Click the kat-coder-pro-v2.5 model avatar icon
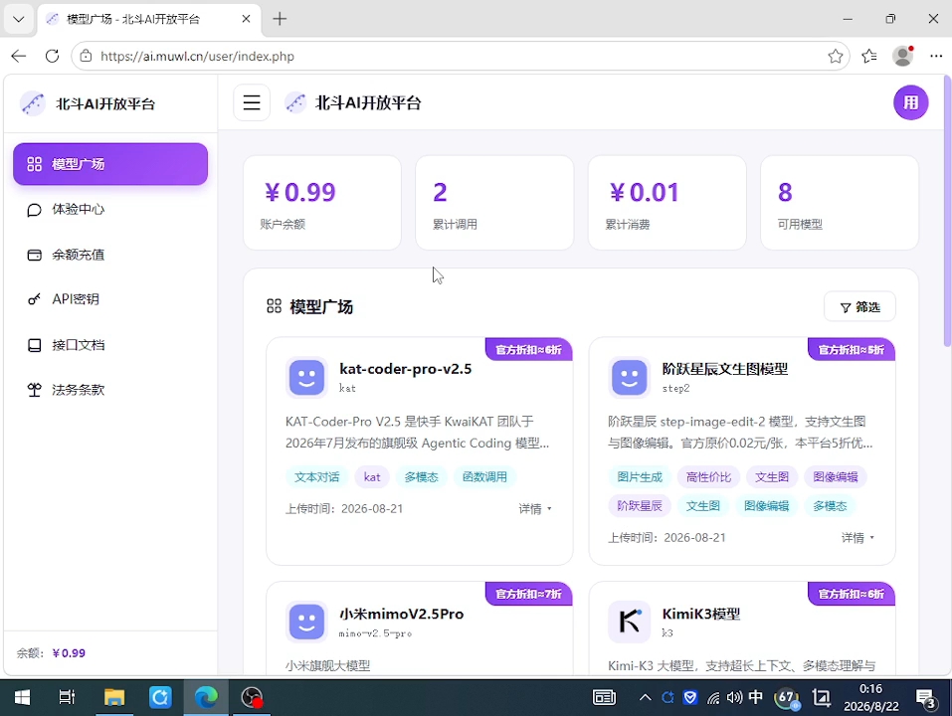 306,377
